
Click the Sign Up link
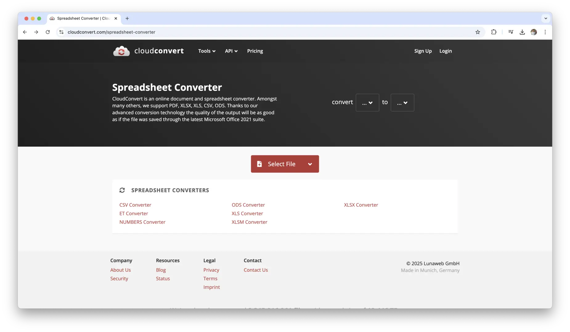tap(423, 51)
